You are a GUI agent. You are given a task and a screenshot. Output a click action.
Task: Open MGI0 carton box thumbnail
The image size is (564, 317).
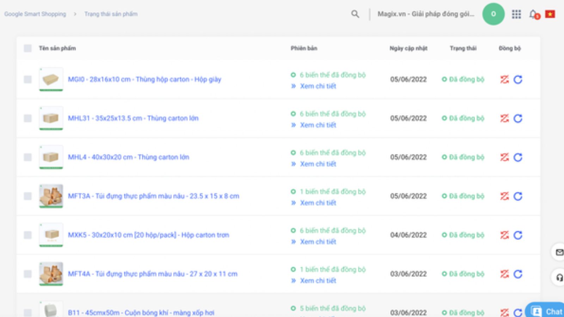coord(51,79)
